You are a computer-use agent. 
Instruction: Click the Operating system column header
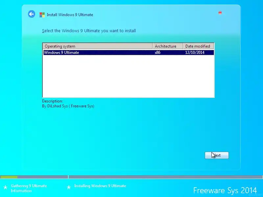pos(98,46)
